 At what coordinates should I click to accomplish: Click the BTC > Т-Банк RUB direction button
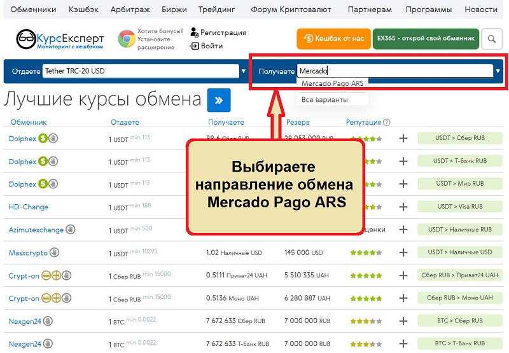(459, 343)
